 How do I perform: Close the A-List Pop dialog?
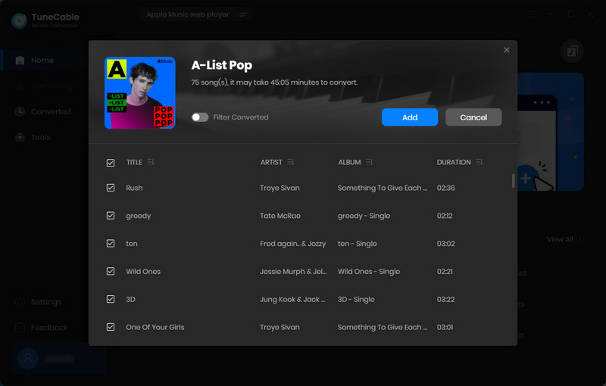[x=506, y=50]
